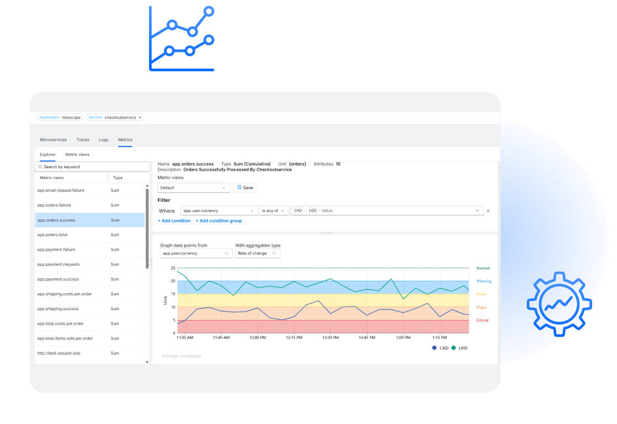The image size is (617, 424).
Task: Click the Critical threshold label
Action: click(x=482, y=320)
